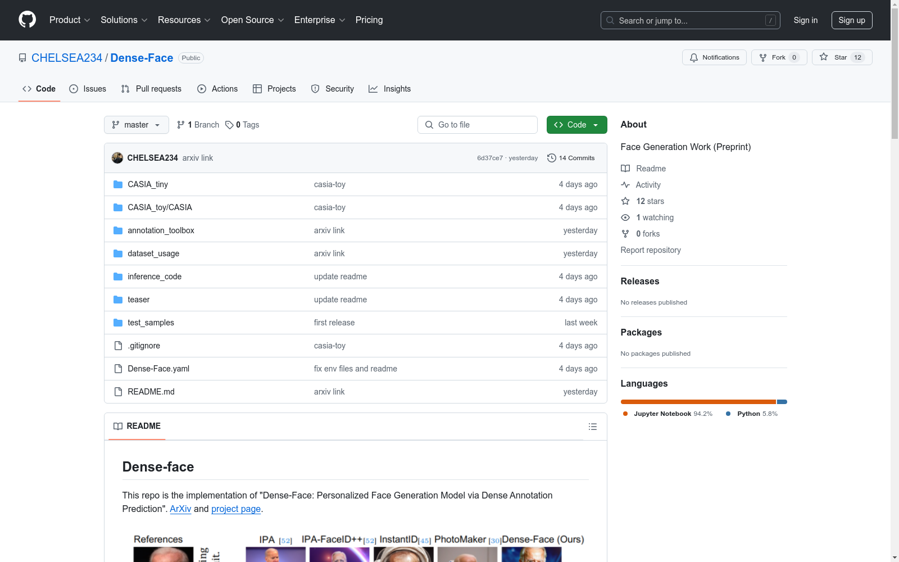Screen dimensions: 899x562
Task: Expand the Enterprise menu
Action: [320, 20]
